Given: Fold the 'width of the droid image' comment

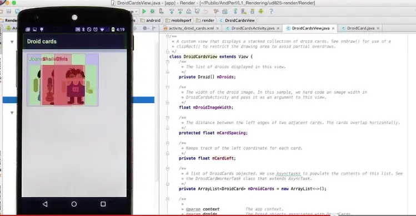Looking at the screenshot, I should (x=167, y=87).
